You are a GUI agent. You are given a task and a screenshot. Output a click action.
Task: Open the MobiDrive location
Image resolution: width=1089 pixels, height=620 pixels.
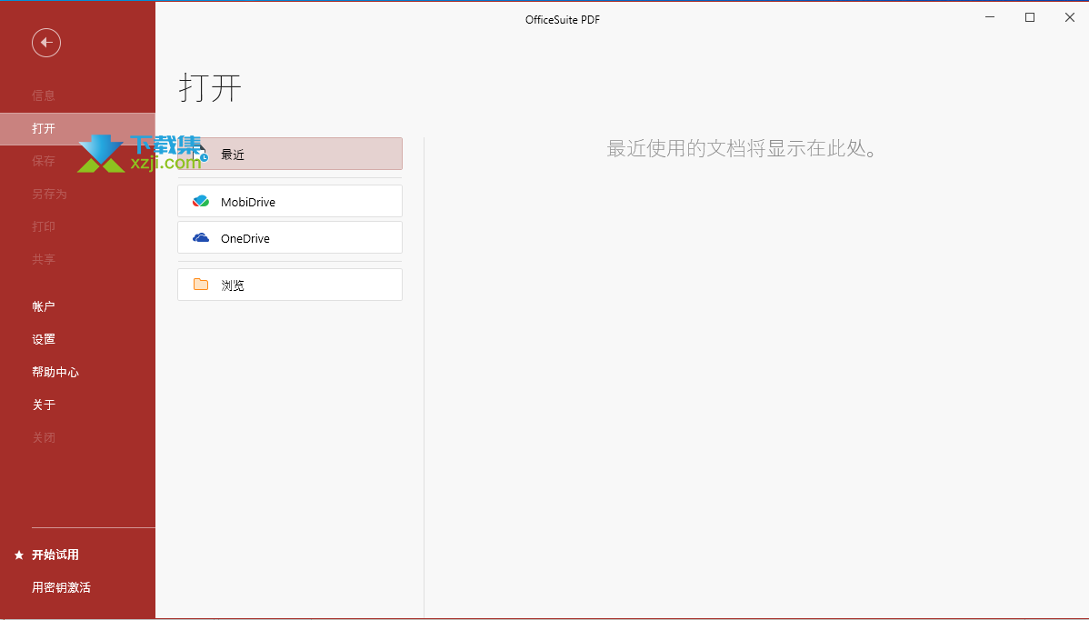point(290,201)
